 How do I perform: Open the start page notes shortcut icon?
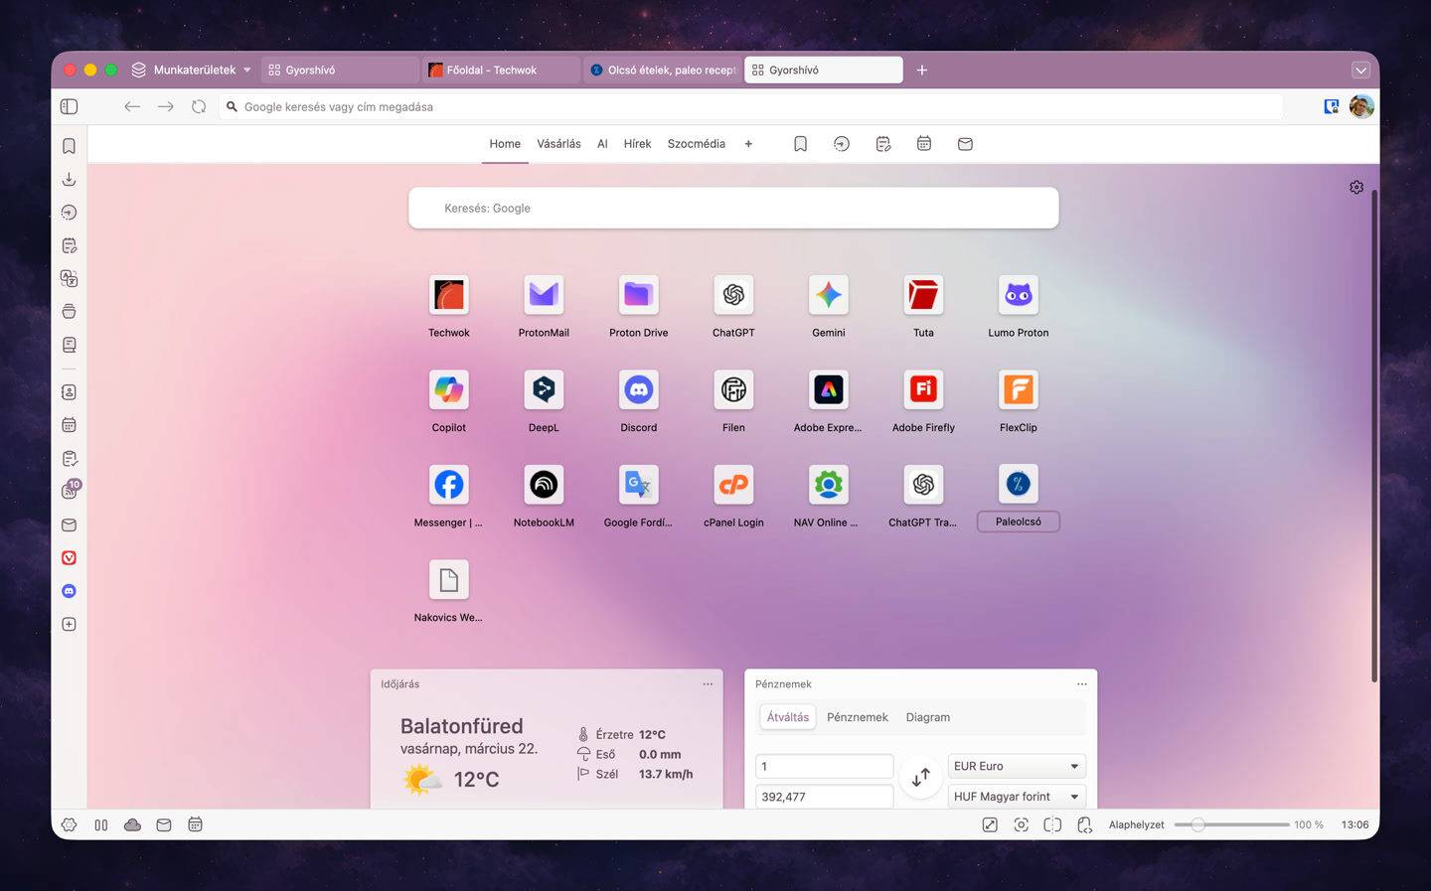[x=883, y=144]
